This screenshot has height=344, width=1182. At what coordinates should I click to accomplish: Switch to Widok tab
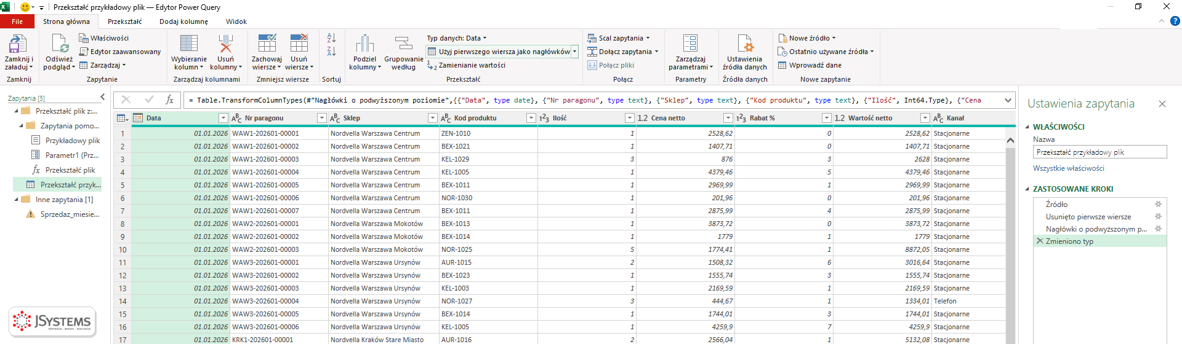(x=236, y=21)
